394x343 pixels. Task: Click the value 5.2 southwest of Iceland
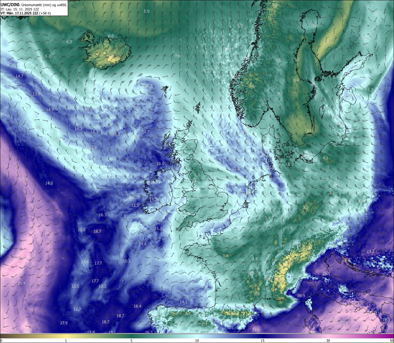click(x=48, y=56)
